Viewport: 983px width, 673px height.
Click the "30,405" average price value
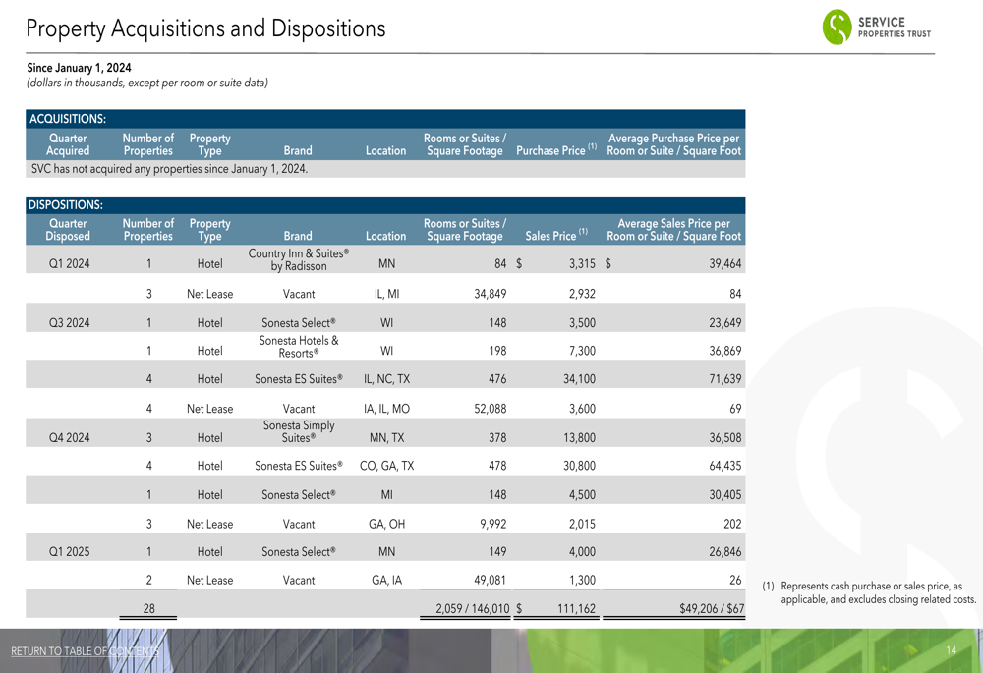pyautogui.click(x=725, y=494)
